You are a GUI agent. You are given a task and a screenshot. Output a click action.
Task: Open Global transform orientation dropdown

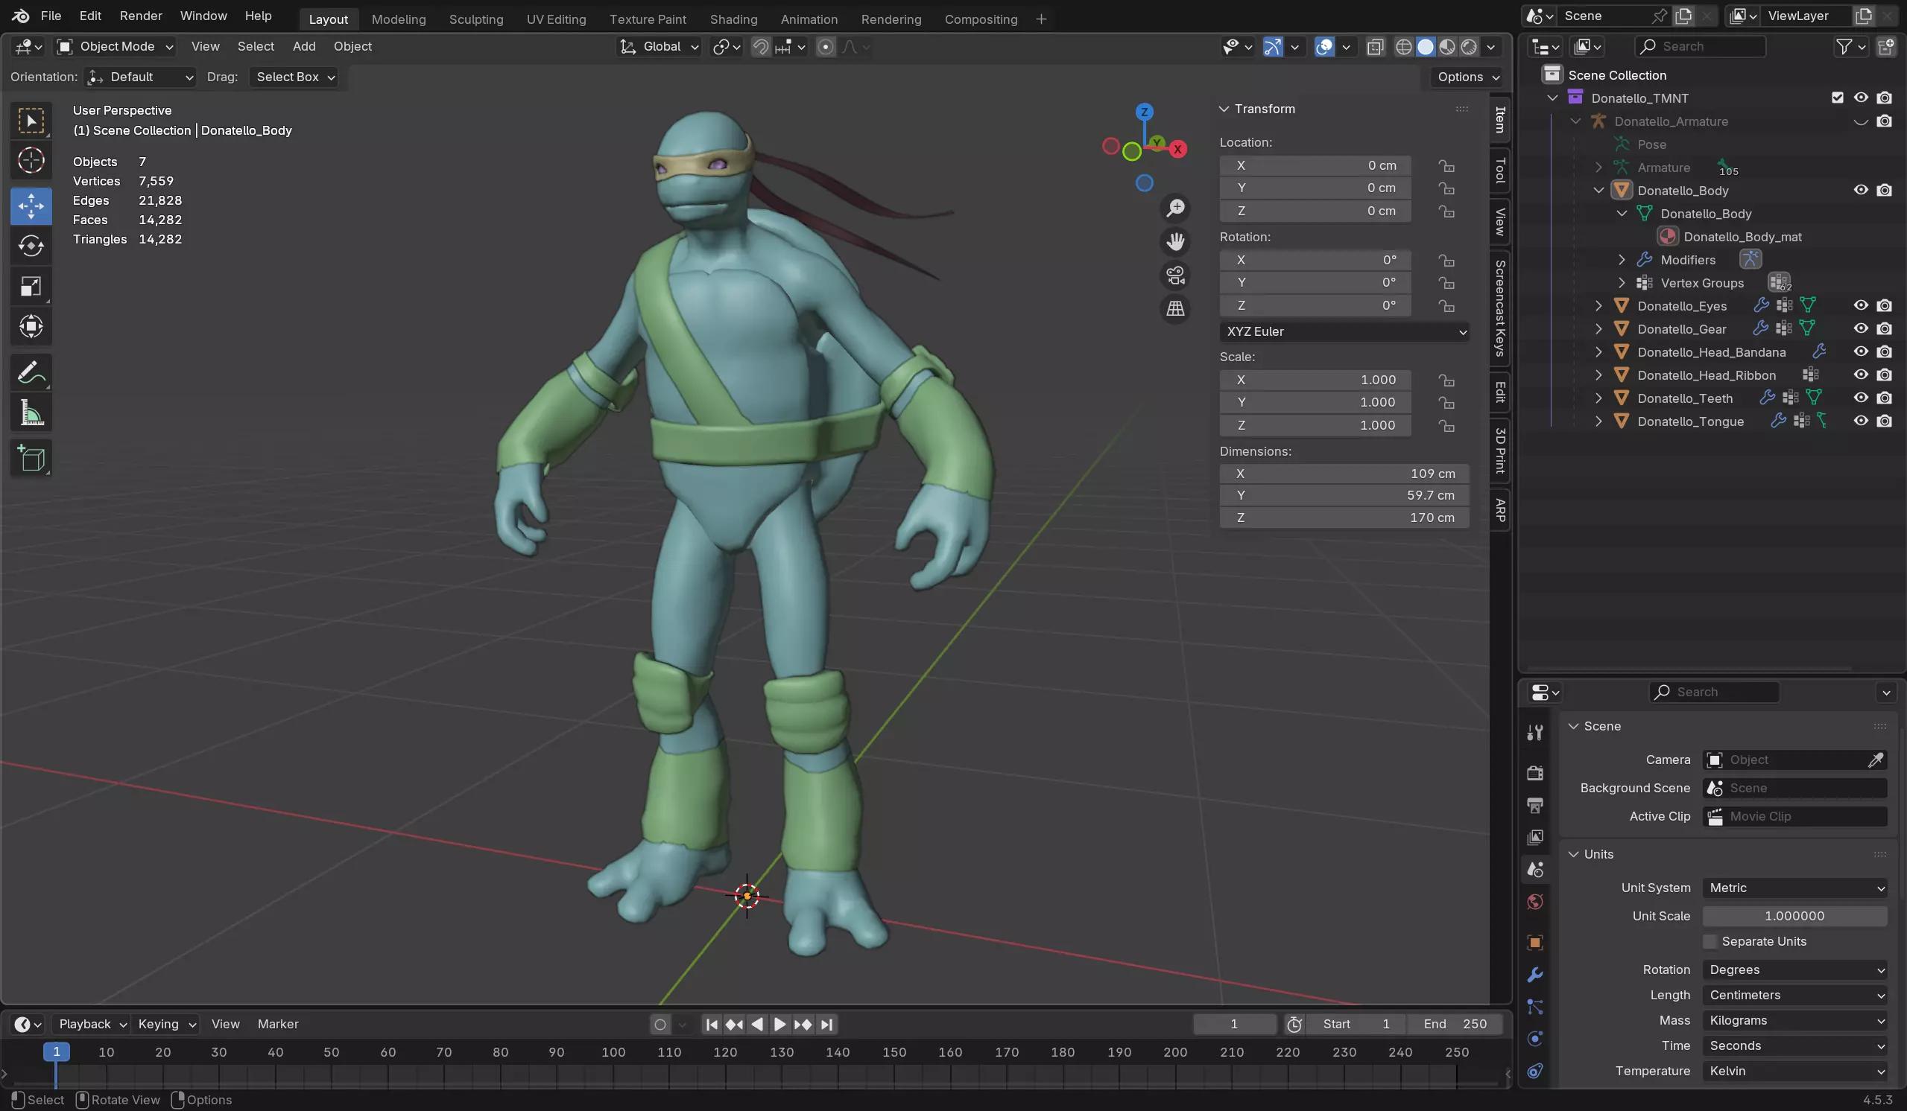point(659,47)
